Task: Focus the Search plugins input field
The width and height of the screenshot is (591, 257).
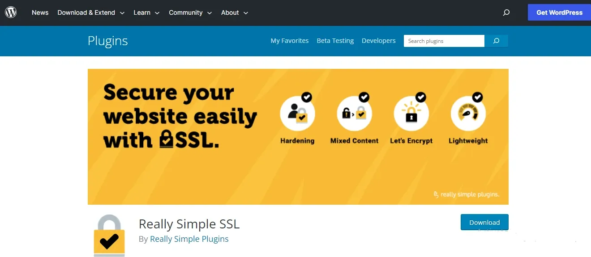Action: point(444,41)
